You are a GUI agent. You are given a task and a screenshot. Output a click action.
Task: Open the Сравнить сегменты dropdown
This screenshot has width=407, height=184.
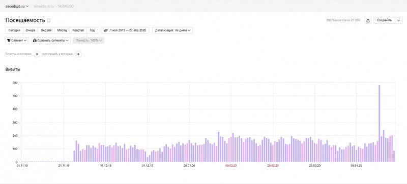[x=51, y=41]
